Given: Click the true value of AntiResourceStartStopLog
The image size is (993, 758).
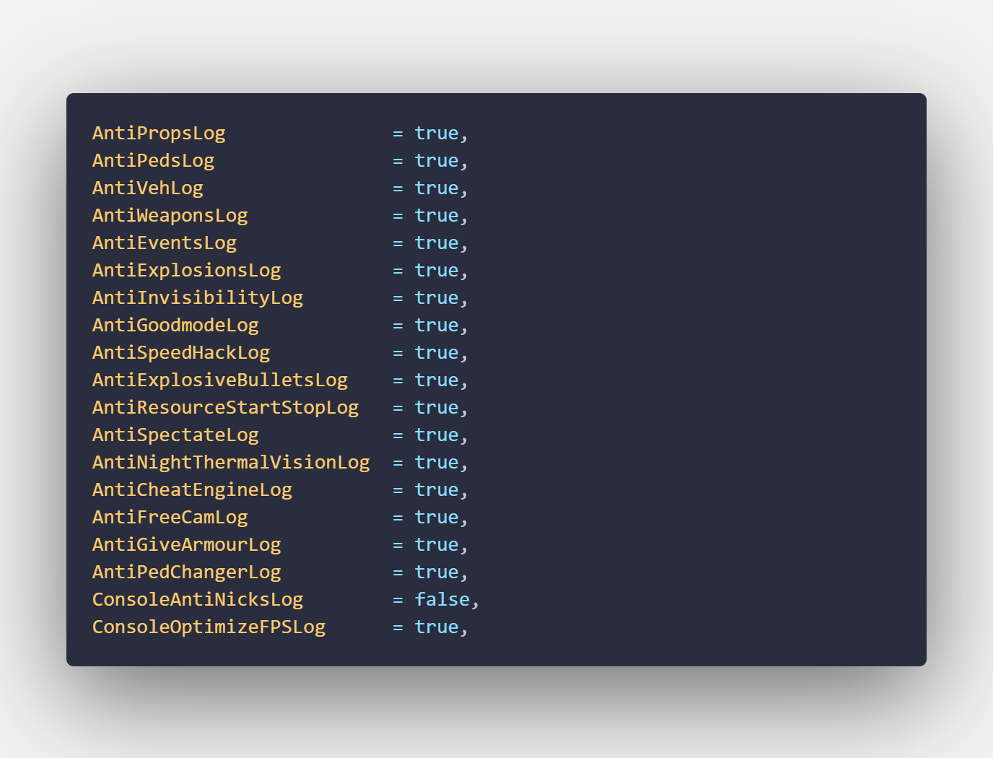Looking at the screenshot, I should (436, 408).
